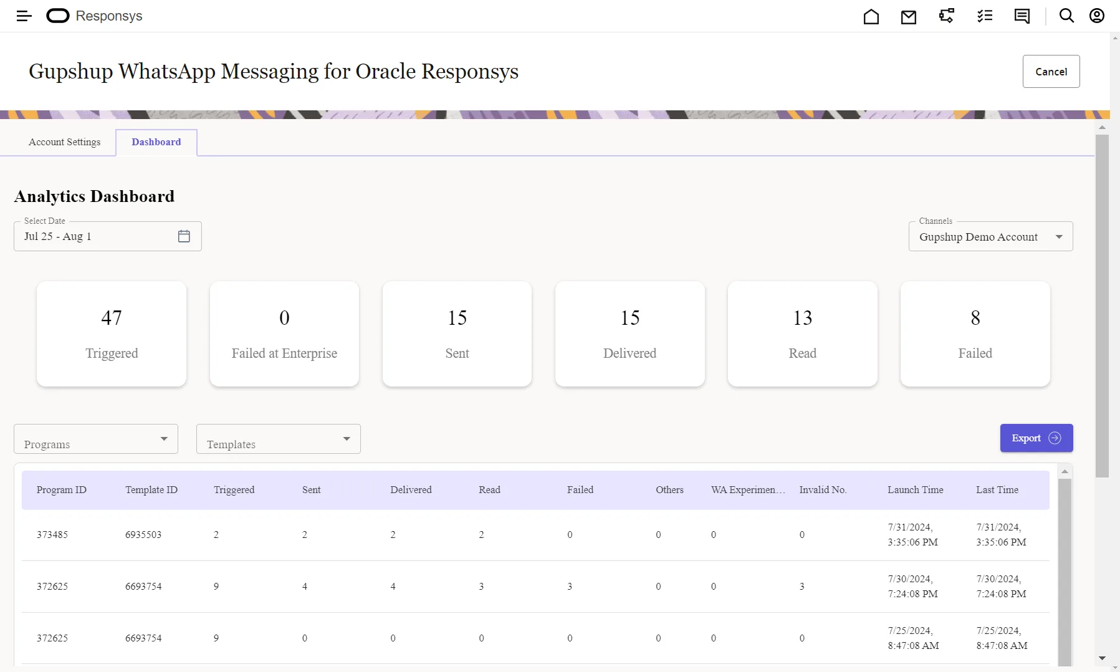The image size is (1120, 672).
Task: Select the email campaigns envelope icon
Action: [909, 16]
